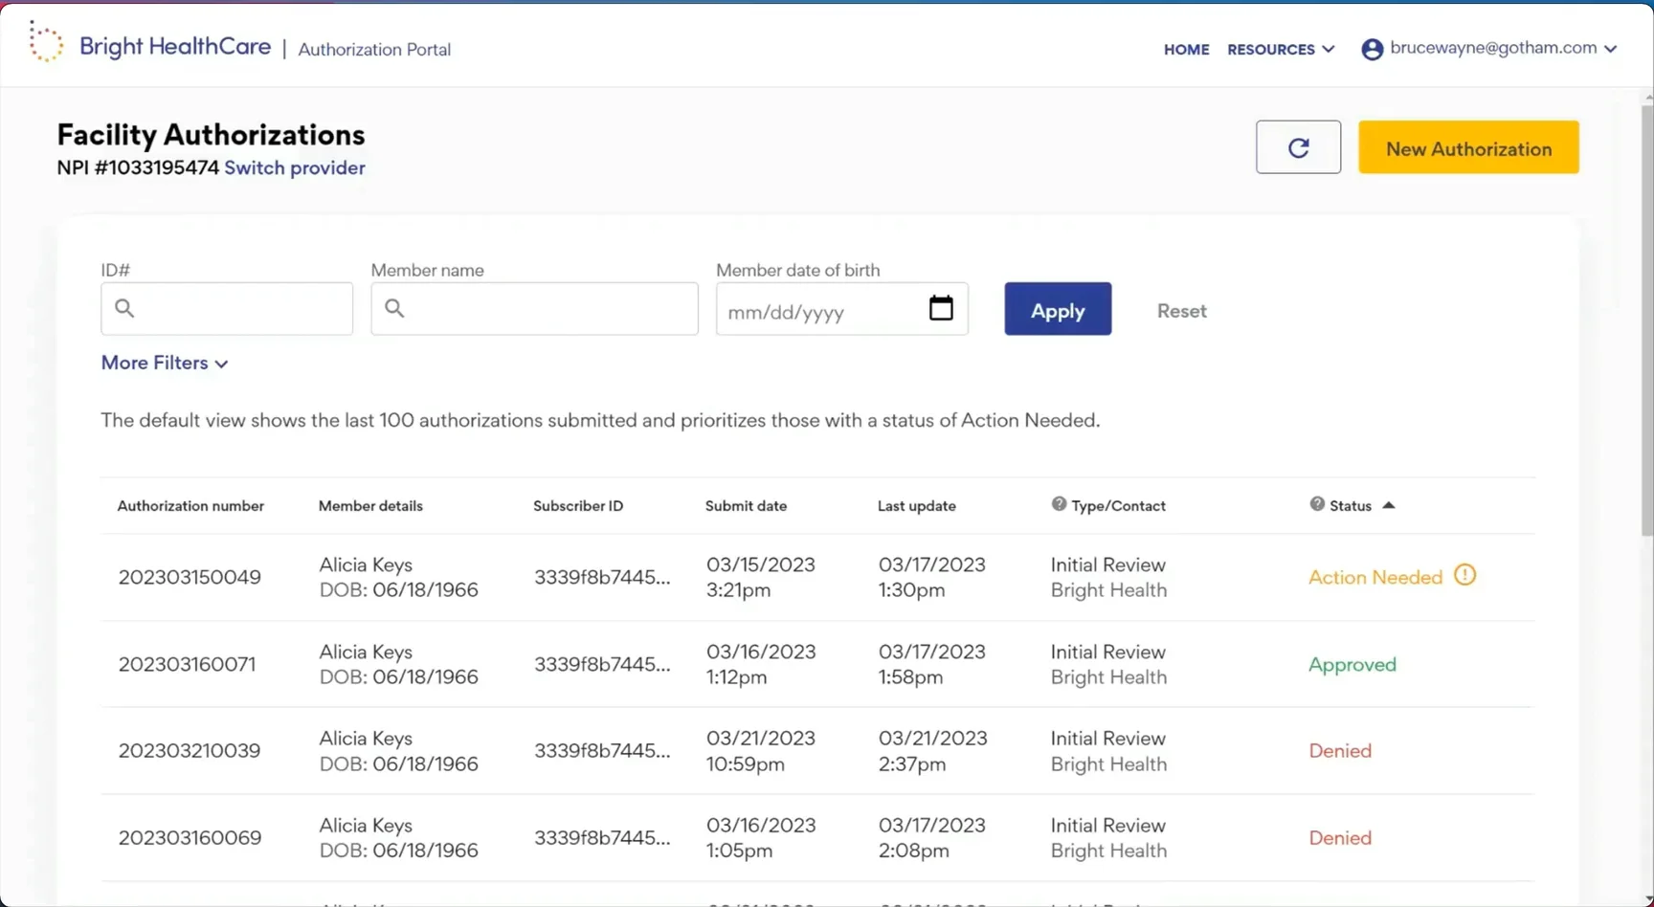The height and width of the screenshot is (907, 1654).
Task: Click the Switch provider link
Action: tap(295, 167)
